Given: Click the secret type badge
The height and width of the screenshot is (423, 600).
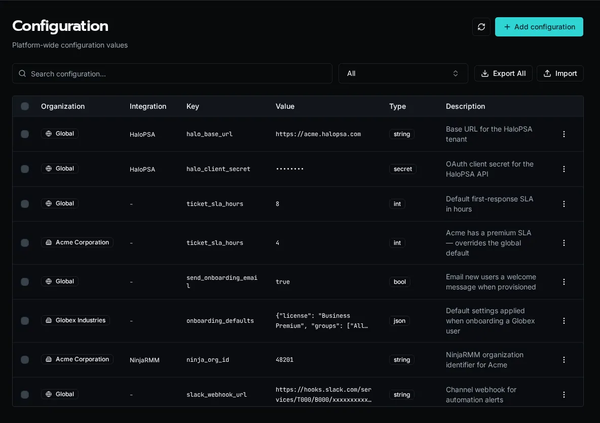Looking at the screenshot, I should click(x=402, y=169).
